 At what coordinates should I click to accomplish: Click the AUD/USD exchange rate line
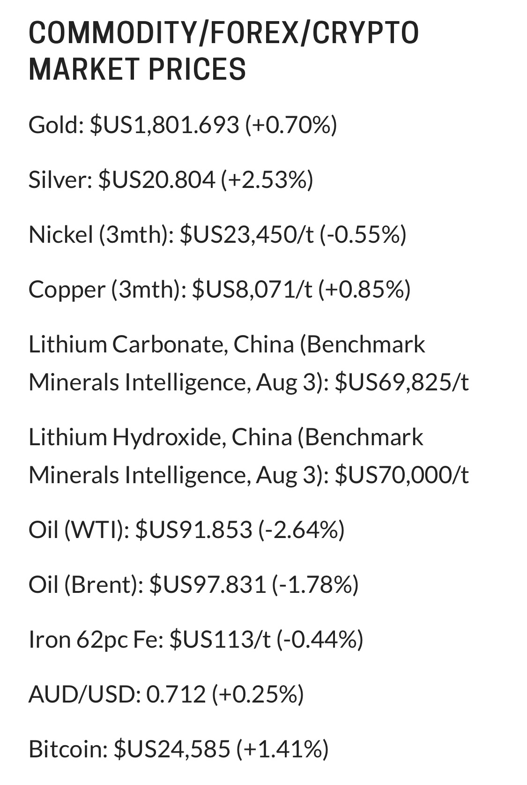(x=166, y=694)
